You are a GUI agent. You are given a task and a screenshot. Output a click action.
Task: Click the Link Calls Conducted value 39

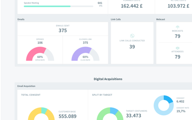click(x=132, y=47)
